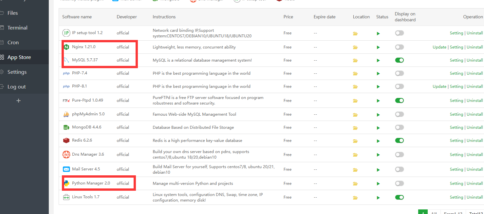
Task: Open Setting for IP setup tool
Action: [456, 33]
